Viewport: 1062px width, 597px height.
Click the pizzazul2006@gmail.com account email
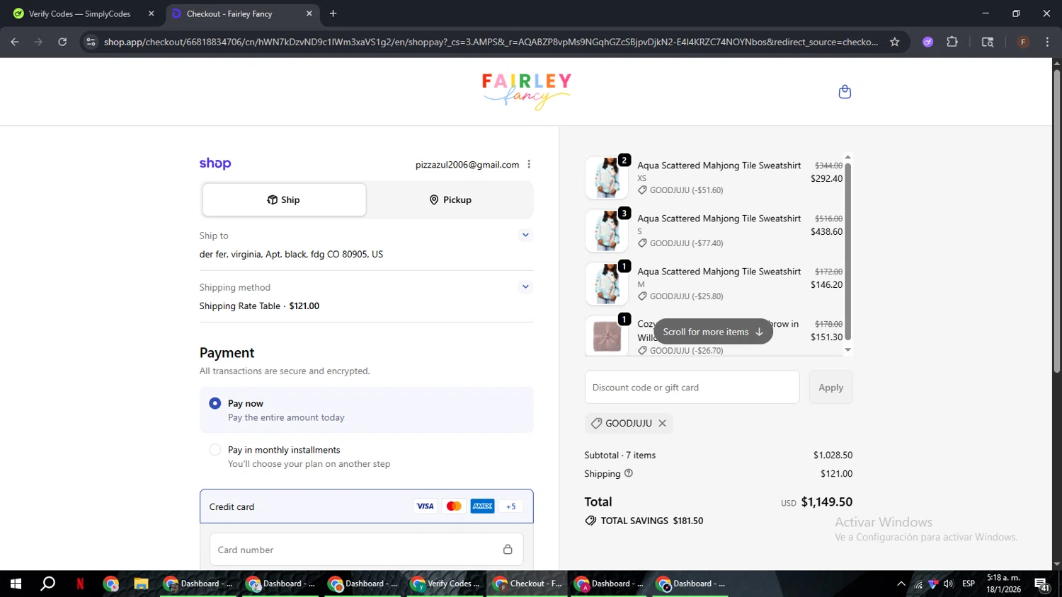[467, 165]
